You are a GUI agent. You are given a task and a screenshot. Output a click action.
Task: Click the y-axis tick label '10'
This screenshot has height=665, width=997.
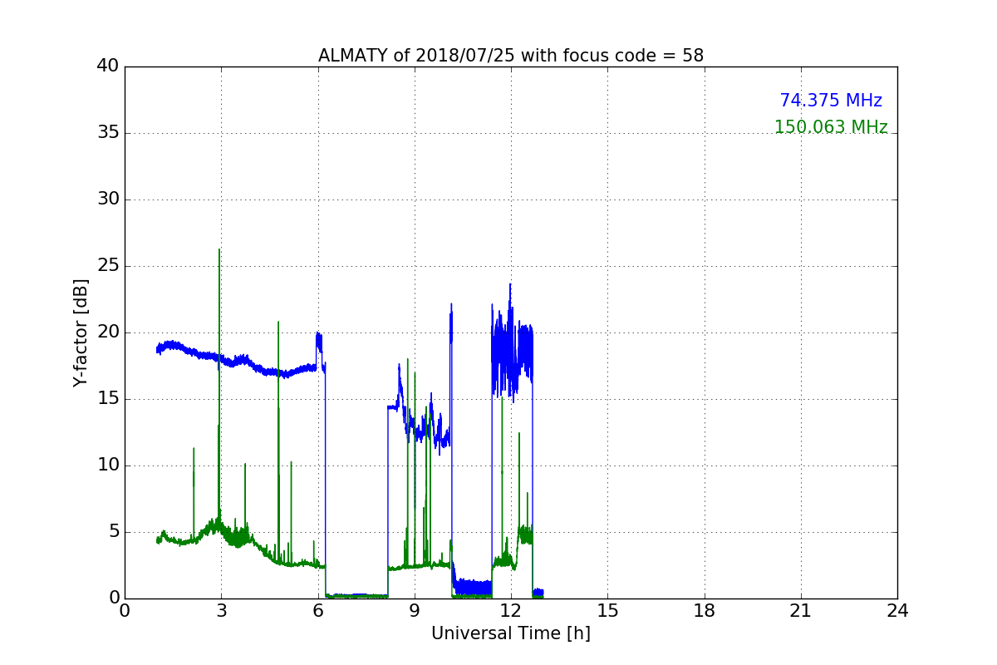[x=108, y=465]
